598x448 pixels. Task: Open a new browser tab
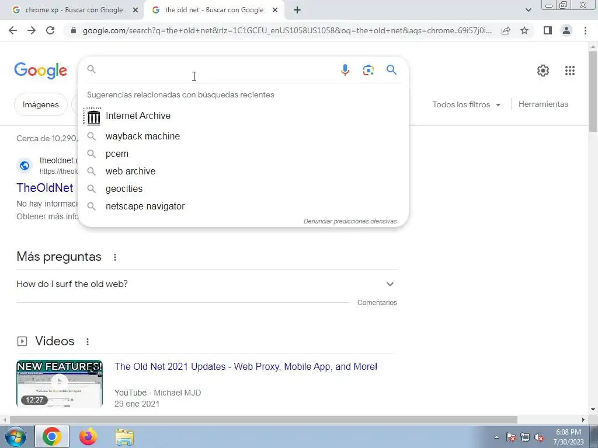[297, 10]
